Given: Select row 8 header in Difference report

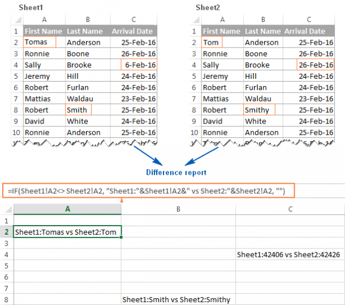Looking at the screenshot, I should point(6,299).
